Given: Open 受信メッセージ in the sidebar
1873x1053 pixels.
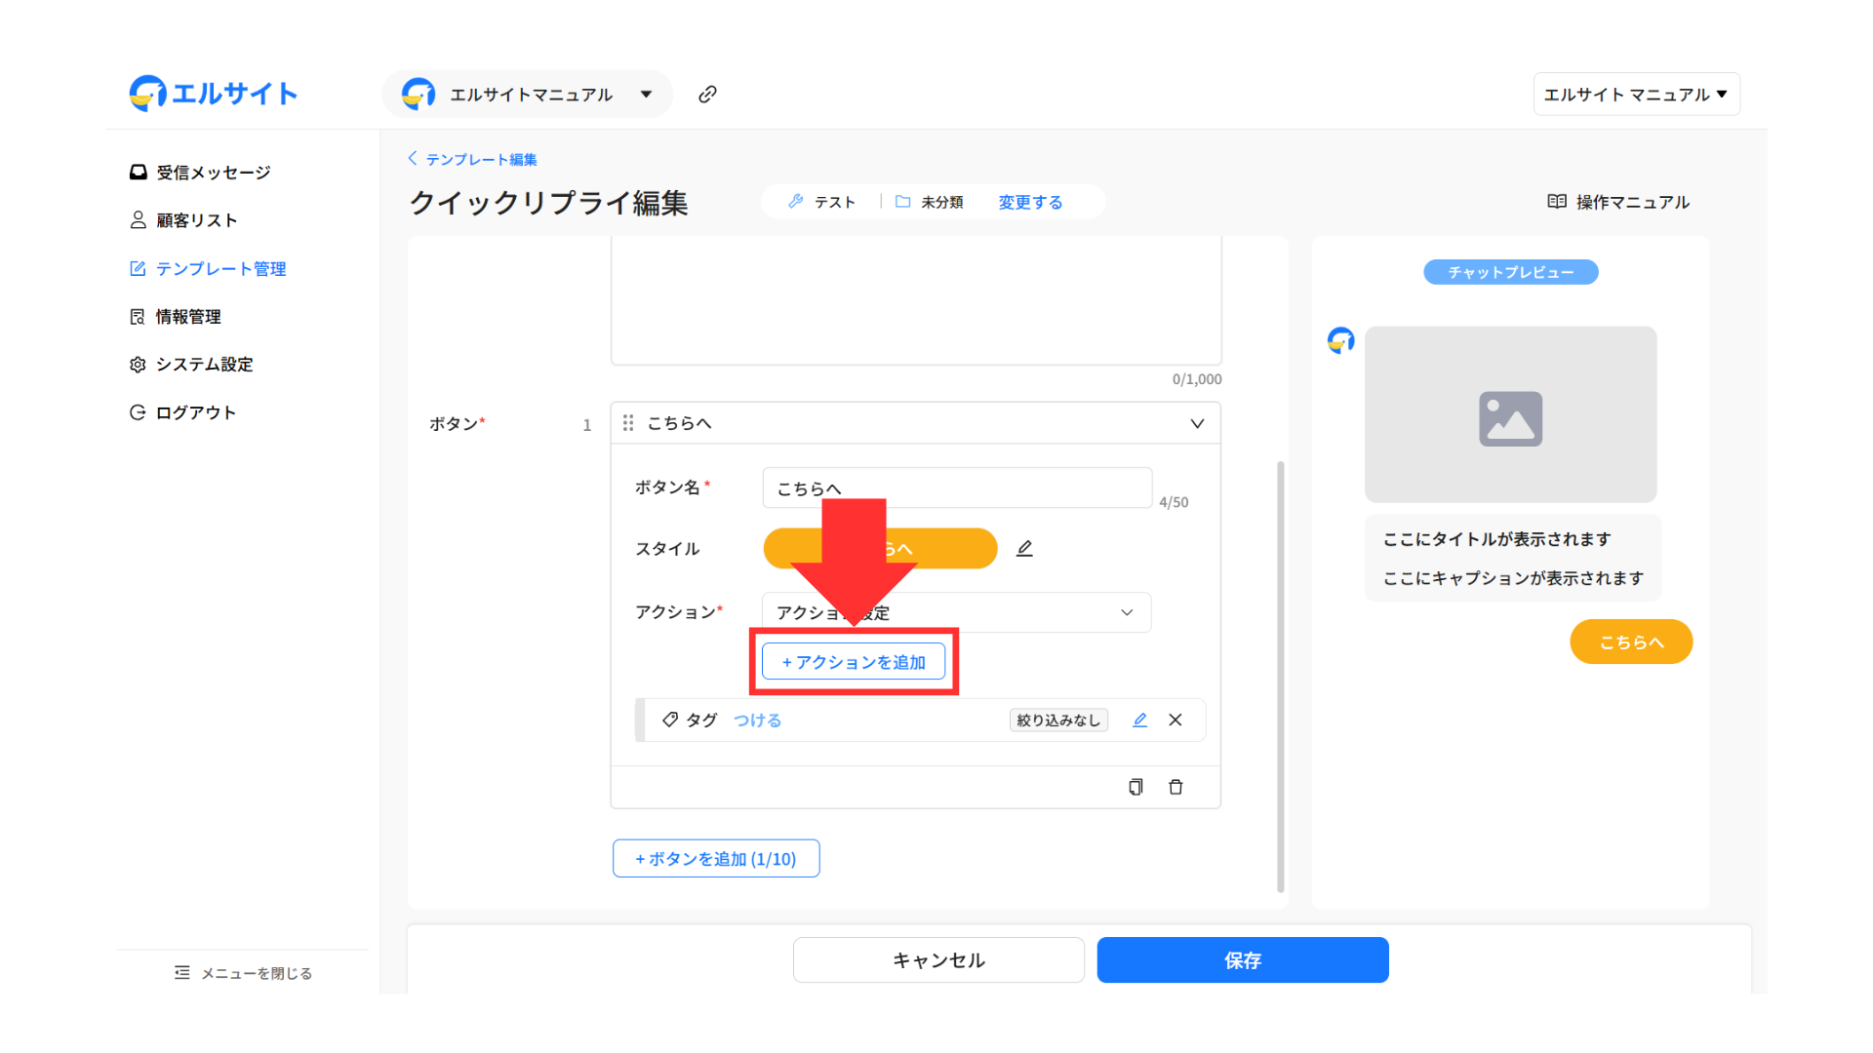Looking at the screenshot, I should pyautogui.click(x=213, y=173).
